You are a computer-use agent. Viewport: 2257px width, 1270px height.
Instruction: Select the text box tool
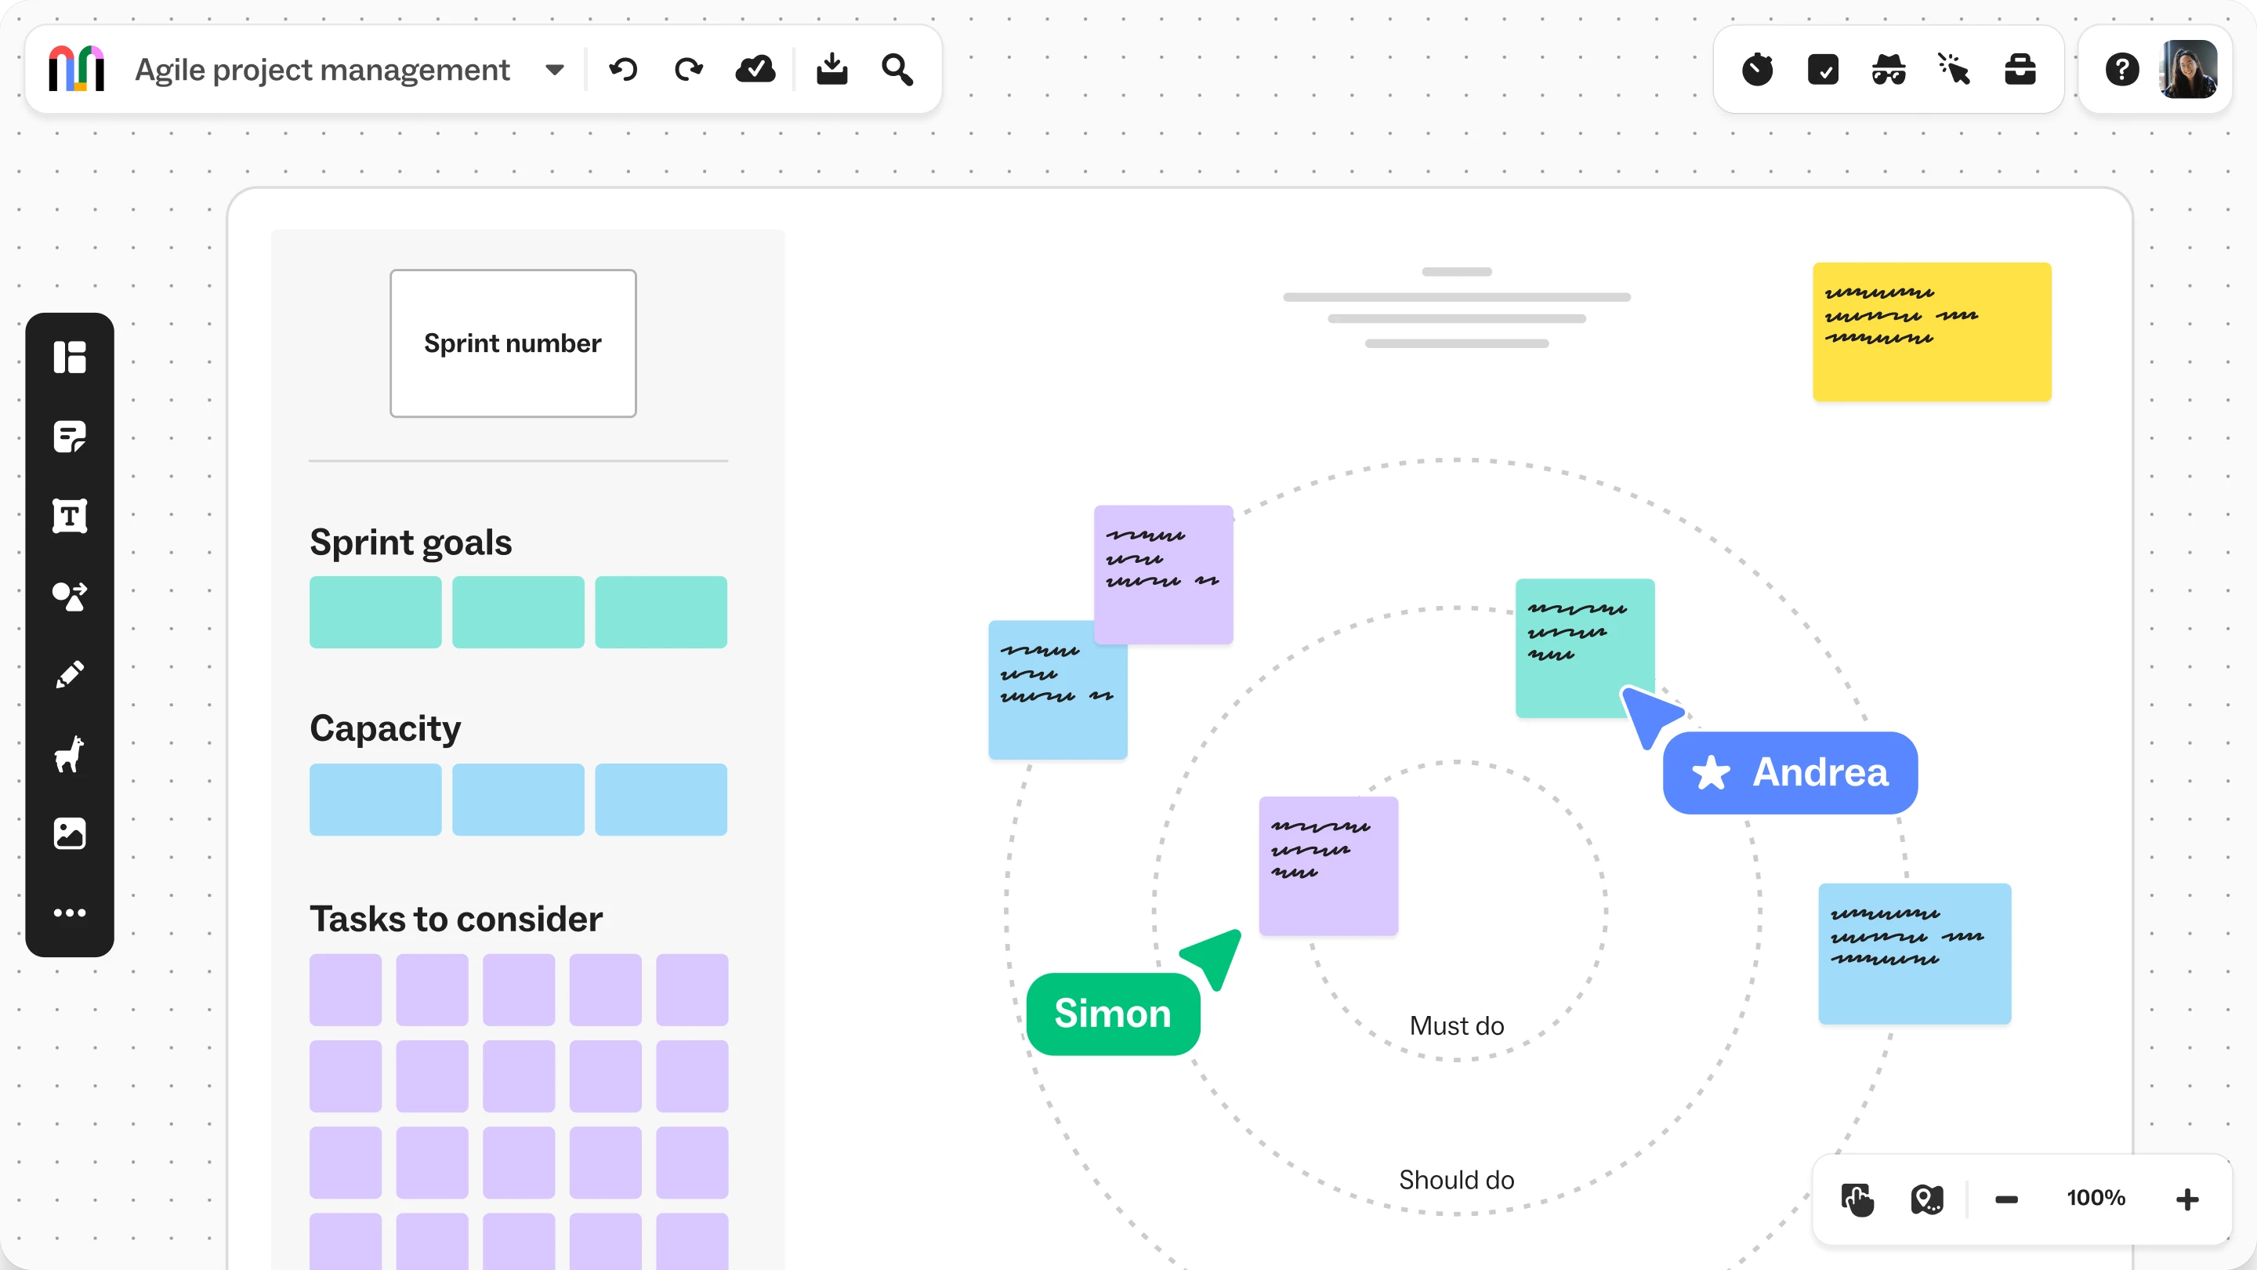[69, 517]
